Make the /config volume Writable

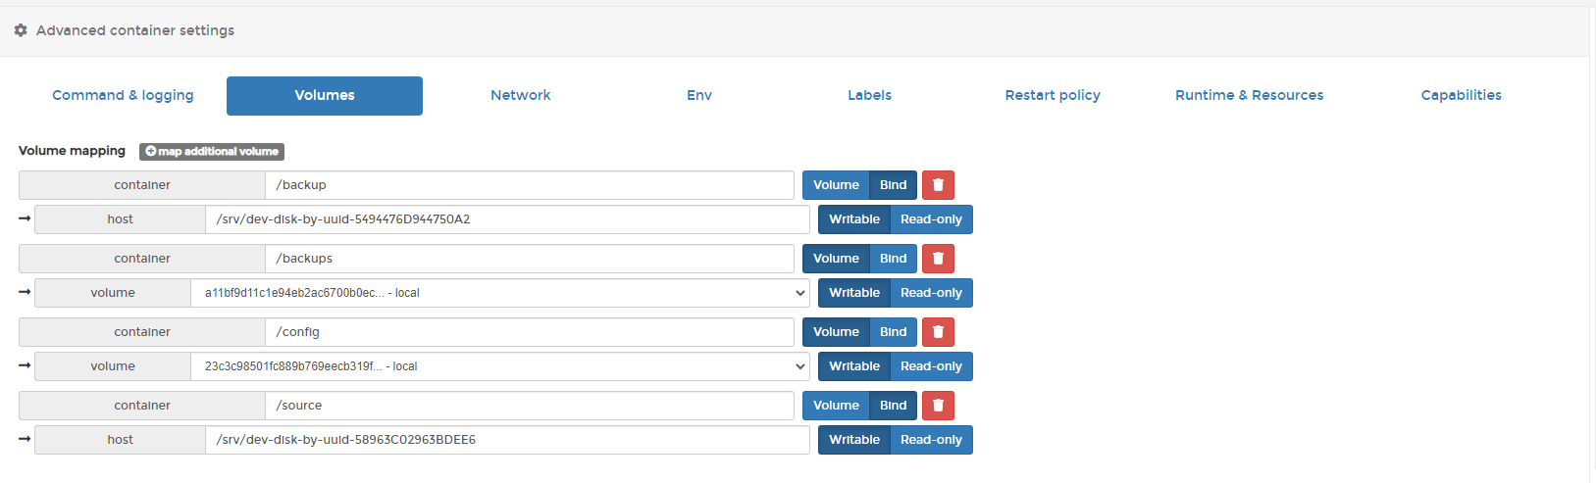[x=854, y=366]
